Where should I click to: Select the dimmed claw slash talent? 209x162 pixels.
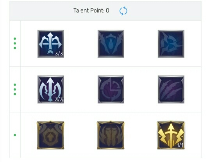click(171, 89)
